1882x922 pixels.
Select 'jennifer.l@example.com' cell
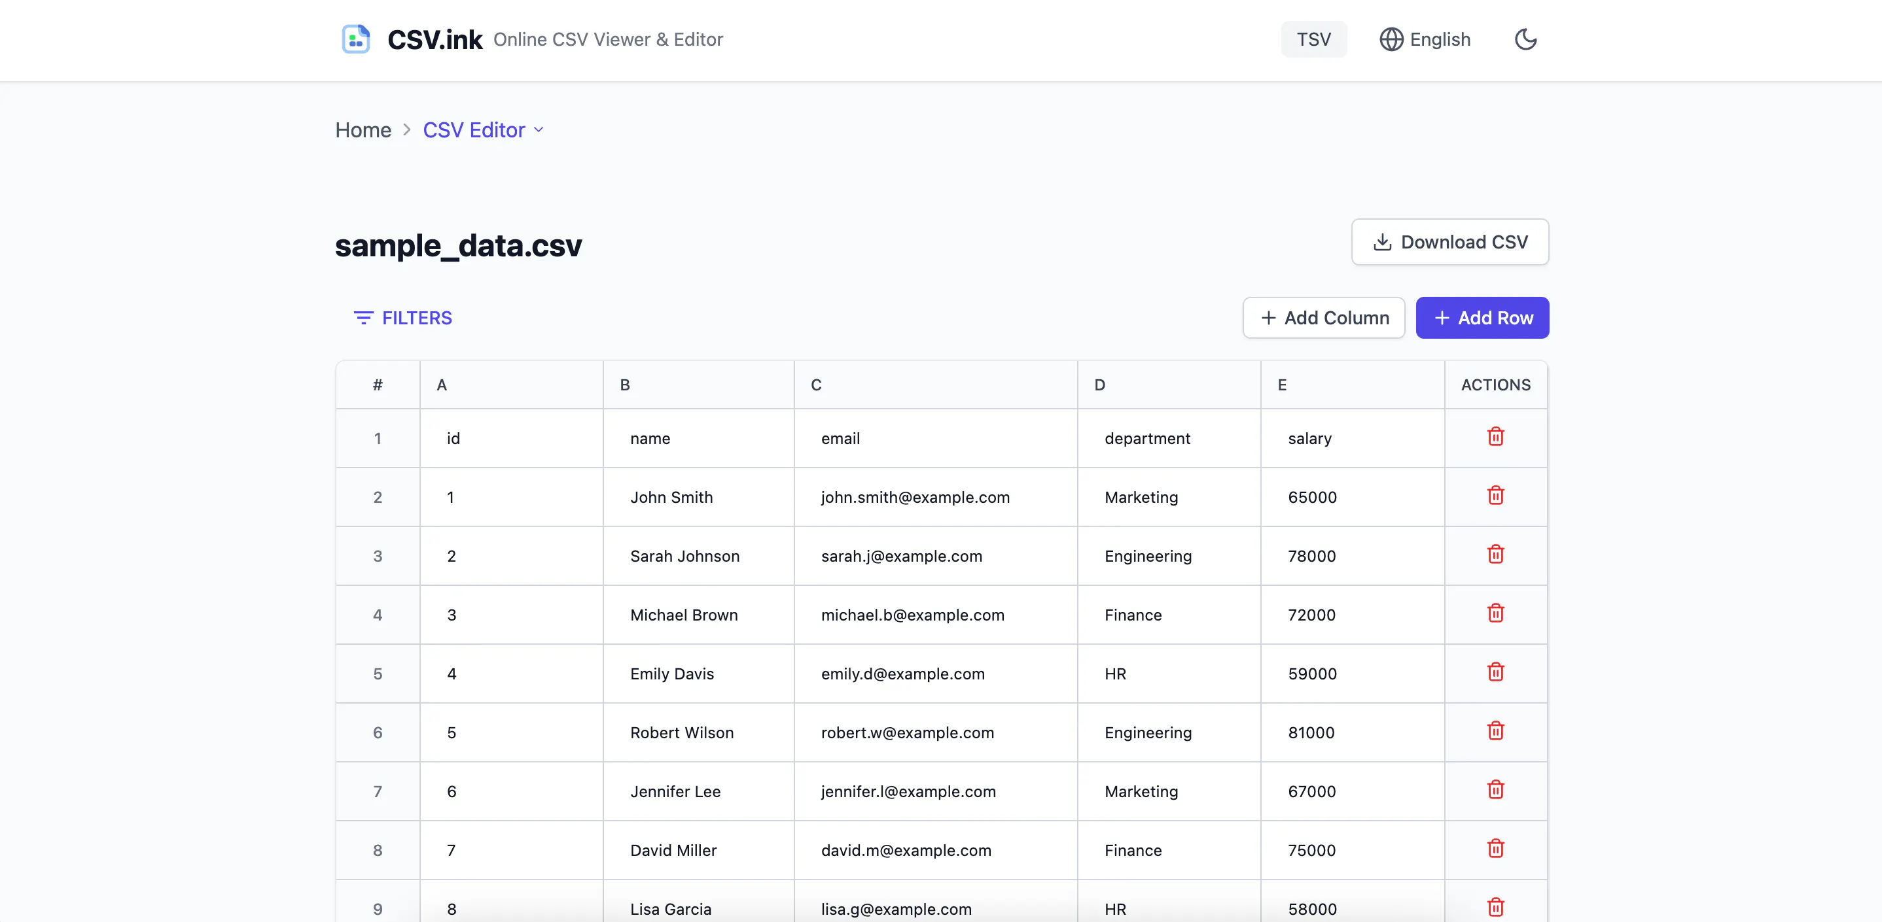(x=936, y=792)
